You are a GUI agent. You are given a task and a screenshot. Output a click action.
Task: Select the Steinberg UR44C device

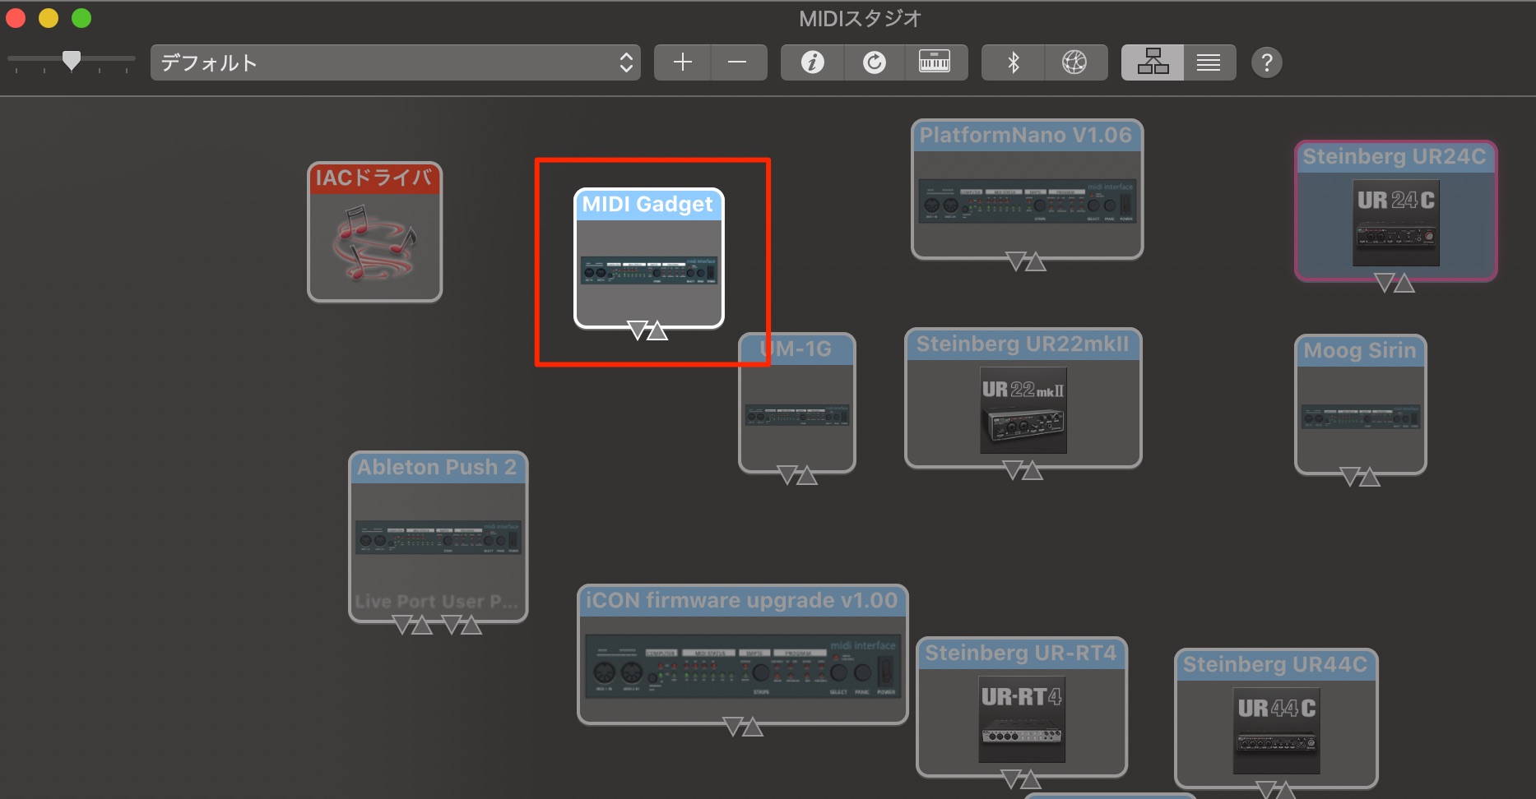click(x=1276, y=718)
